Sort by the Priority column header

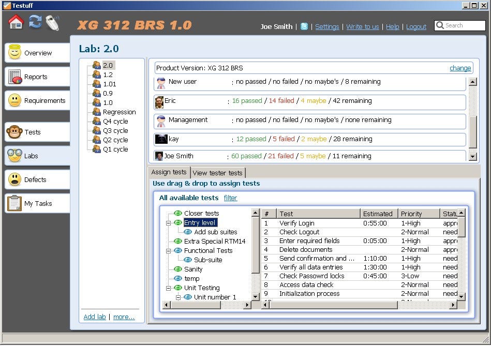(419, 214)
